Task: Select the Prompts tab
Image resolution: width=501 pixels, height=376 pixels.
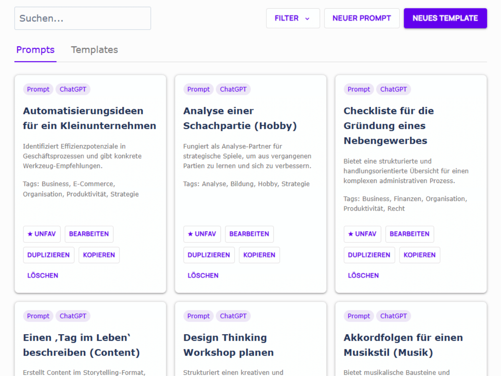Action: pos(35,50)
